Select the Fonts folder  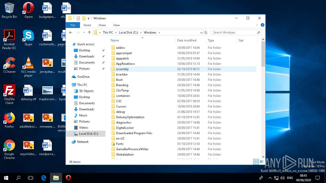[x=120, y=144]
